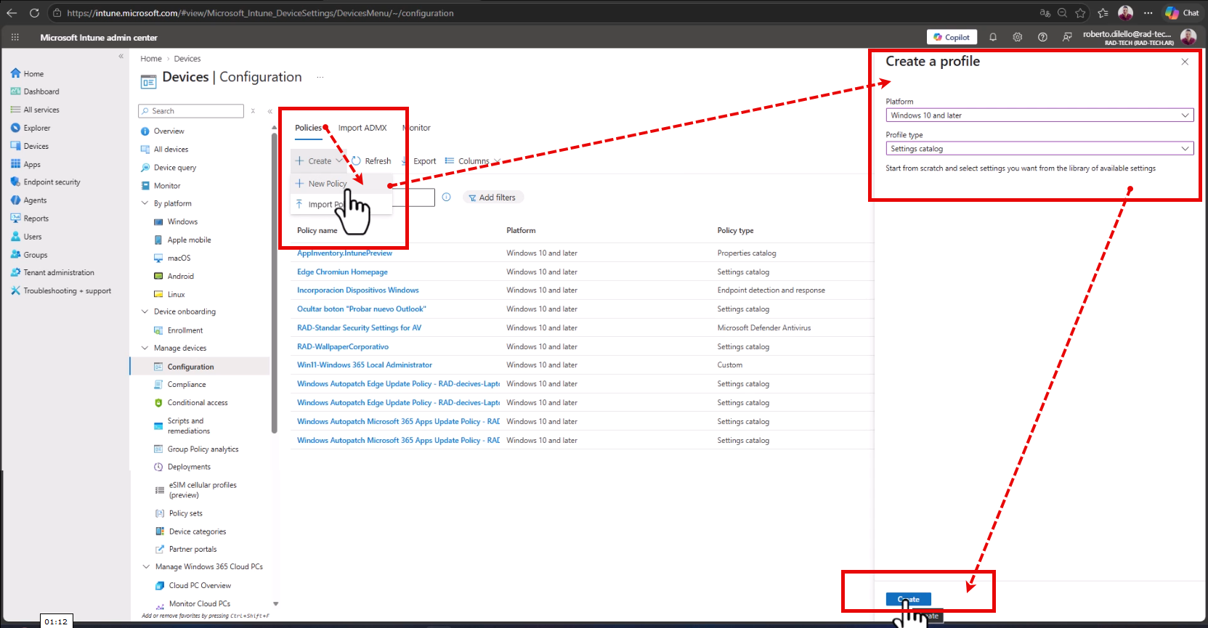This screenshot has height=628, width=1208.
Task: Collapse the Devices submenu panel
Action: [269, 111]
